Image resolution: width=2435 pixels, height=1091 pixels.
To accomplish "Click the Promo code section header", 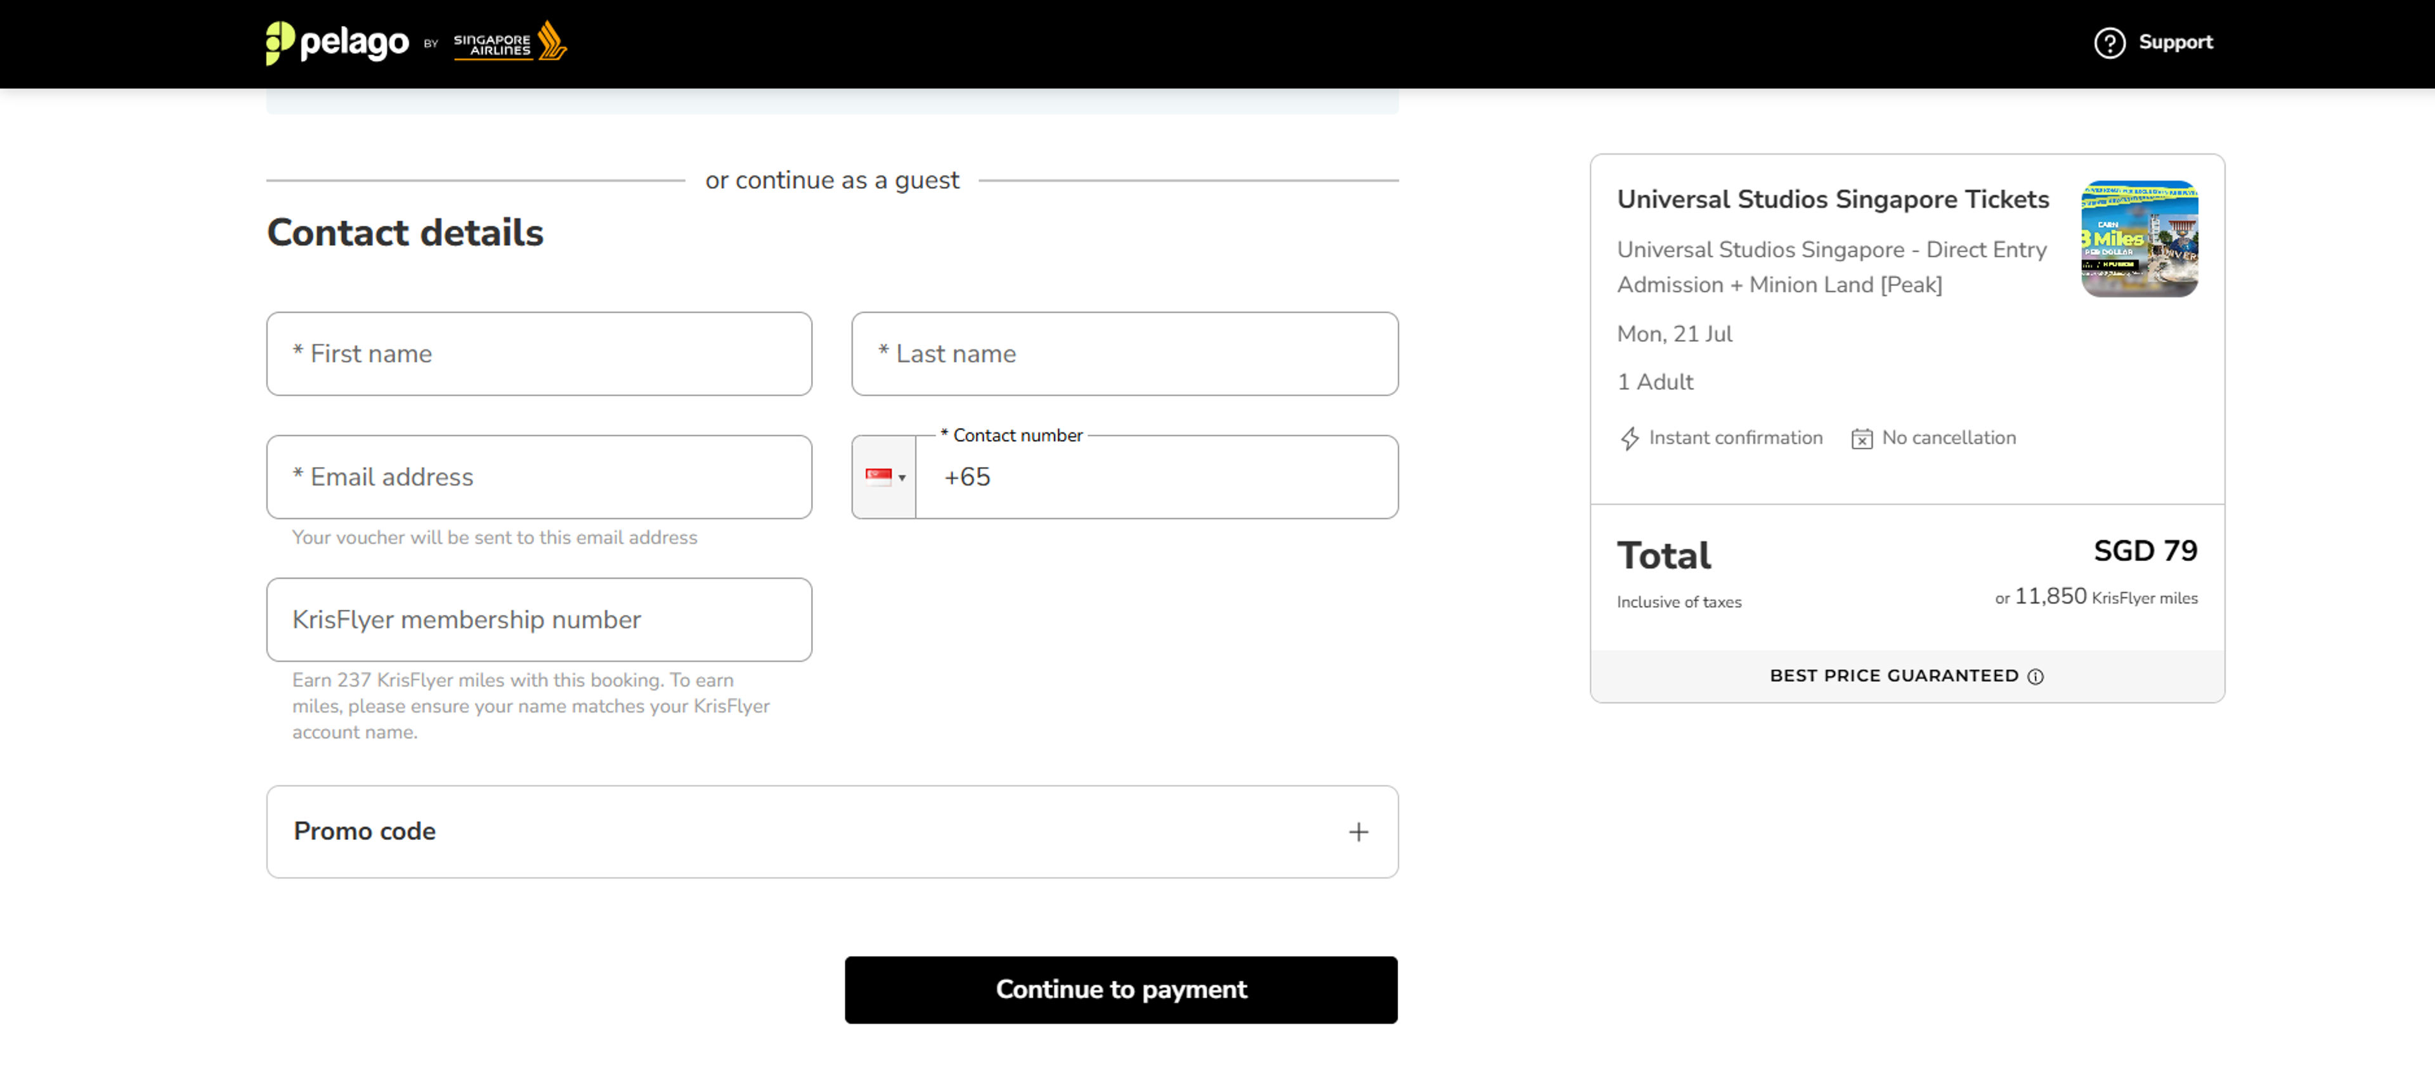I will 365,831.
